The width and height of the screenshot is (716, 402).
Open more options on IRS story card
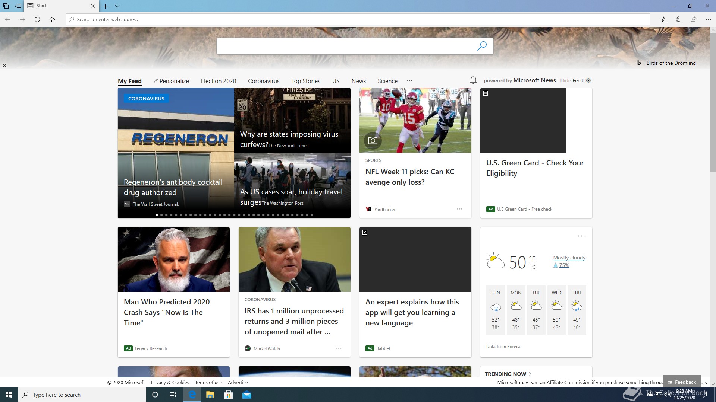pyautogui.click(x=339, y=348)
